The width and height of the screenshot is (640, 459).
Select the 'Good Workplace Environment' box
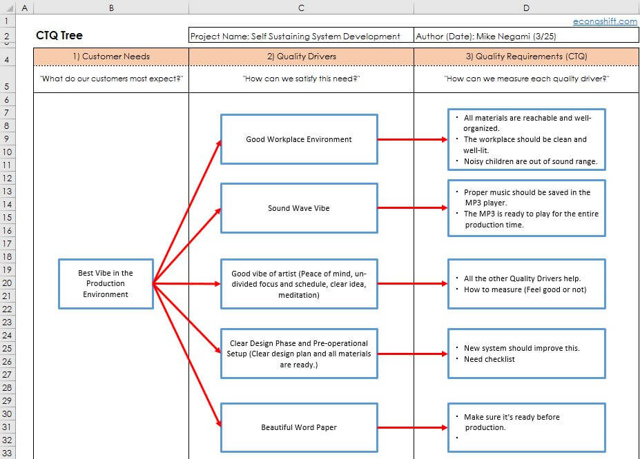(299, 139)
